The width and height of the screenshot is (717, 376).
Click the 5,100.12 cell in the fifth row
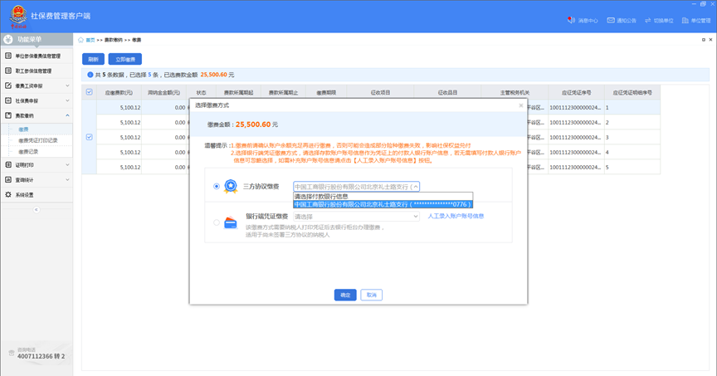tap(119, 167)
